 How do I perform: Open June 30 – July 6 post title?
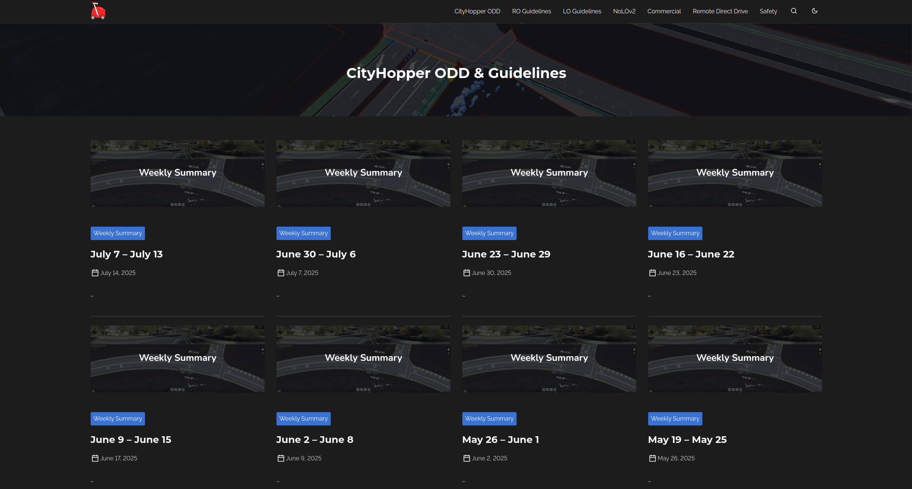[316, 254]
